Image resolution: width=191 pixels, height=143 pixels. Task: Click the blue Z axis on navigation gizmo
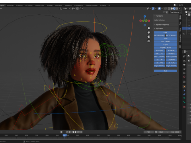point(145,16)
